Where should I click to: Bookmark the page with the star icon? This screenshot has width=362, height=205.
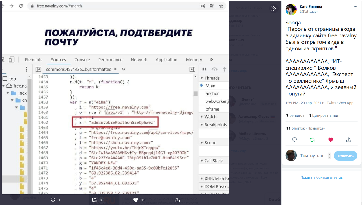(x=221, y=6)
